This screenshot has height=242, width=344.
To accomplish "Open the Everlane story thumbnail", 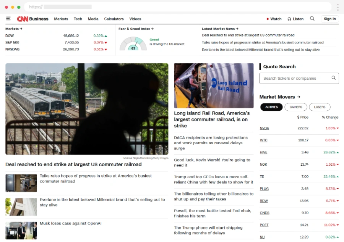I will click(21, 207).
